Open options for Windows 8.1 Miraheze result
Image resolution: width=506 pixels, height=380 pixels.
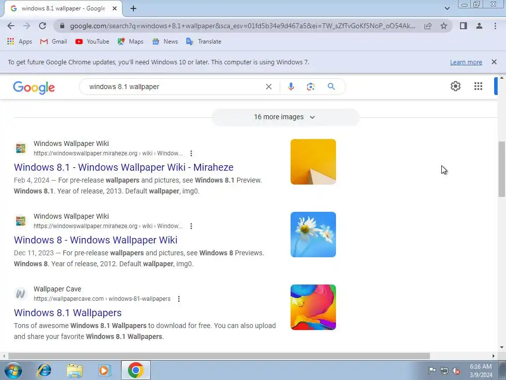[191, 153]
